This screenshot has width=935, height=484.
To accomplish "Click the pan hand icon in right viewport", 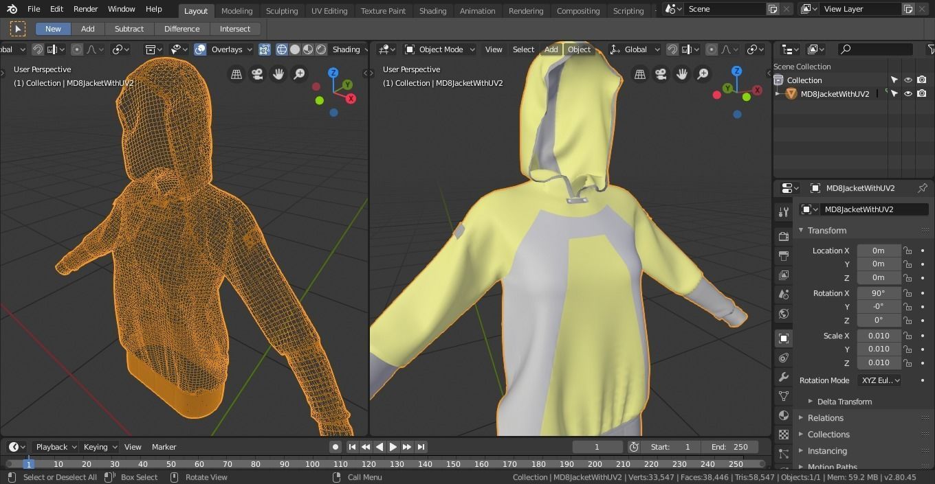I will point(682,74).
